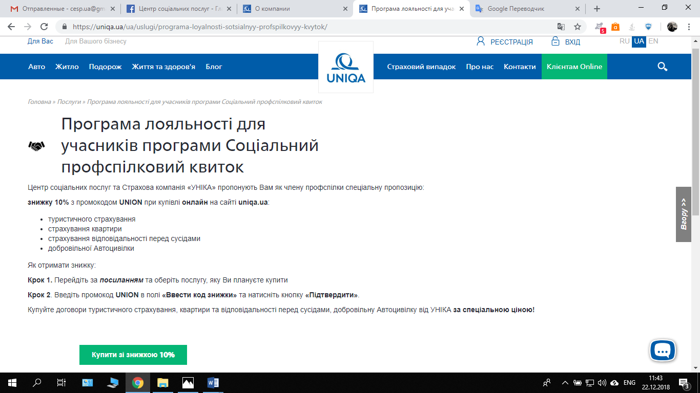This screenshot has height=393, width=700.
Task: Open the Про нас menu item
Action: click(x=480, y=67)
